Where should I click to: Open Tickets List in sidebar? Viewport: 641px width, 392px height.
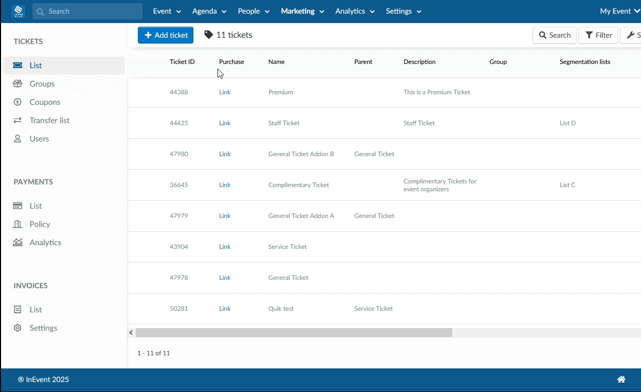[36, 66]
